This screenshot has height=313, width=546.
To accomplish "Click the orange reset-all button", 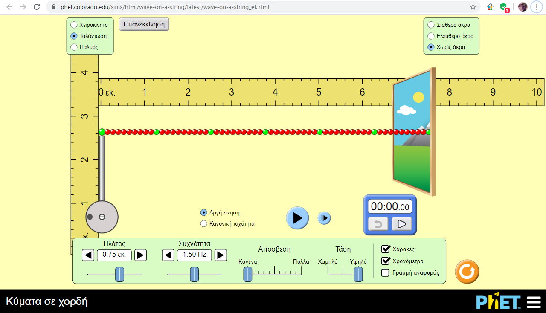I will tap(467, 272).
